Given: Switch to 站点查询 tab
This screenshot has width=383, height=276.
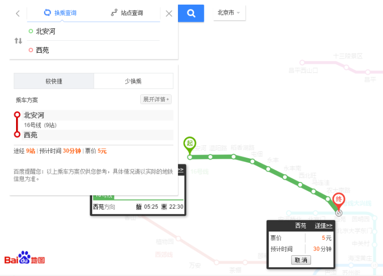Looking at the screenshot, I should coord(127,13).
